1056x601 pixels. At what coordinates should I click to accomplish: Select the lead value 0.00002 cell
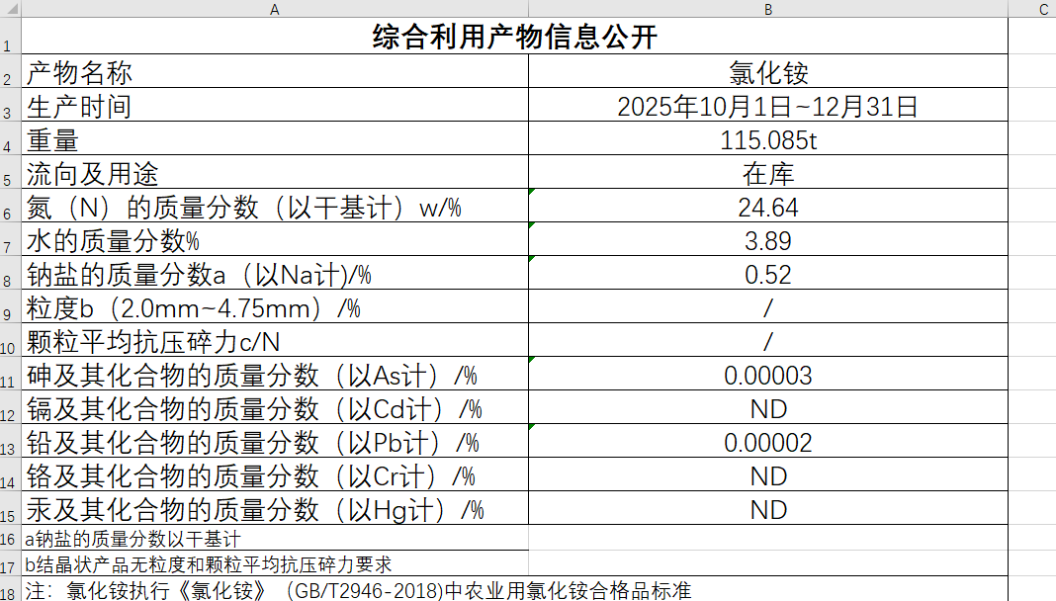click(x=768, y=443)
